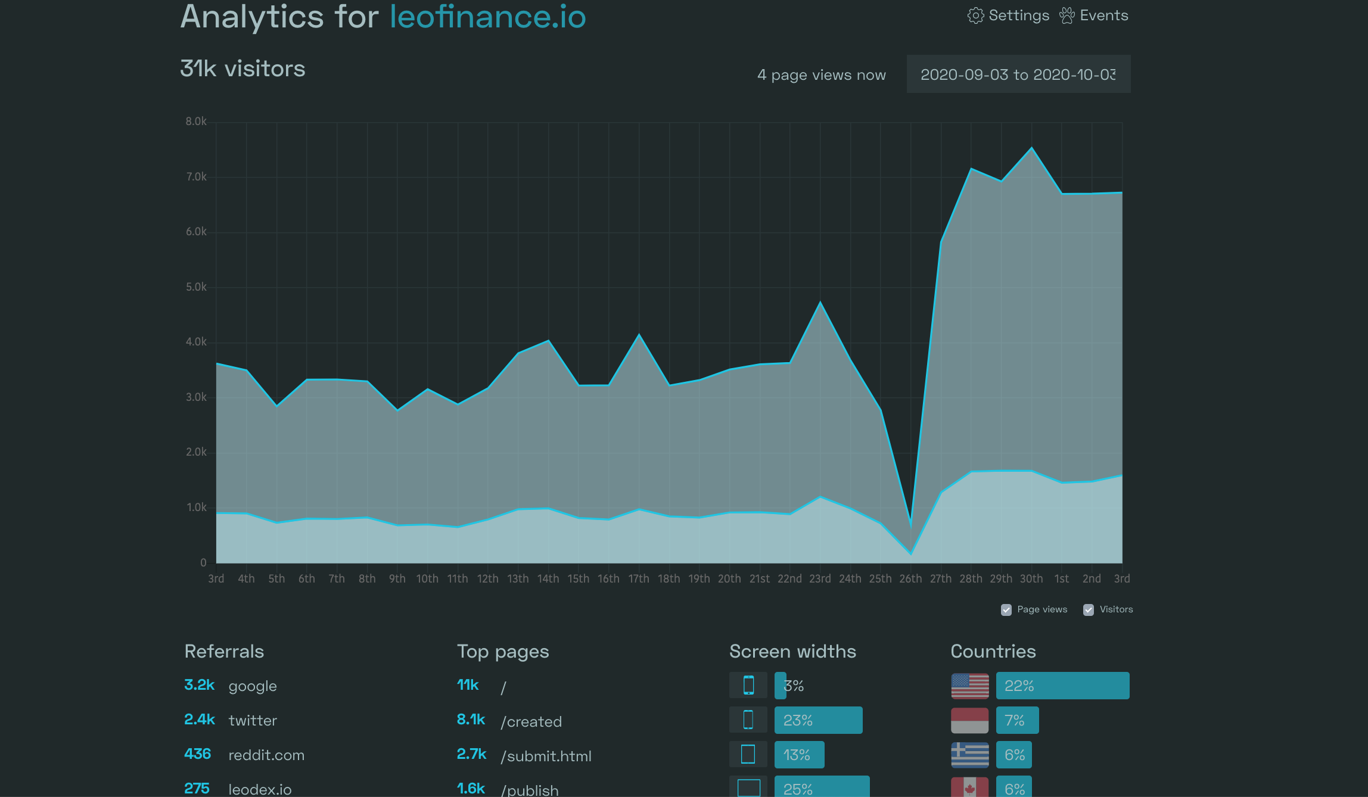Click the Screen widths section heading

point(792,651)
